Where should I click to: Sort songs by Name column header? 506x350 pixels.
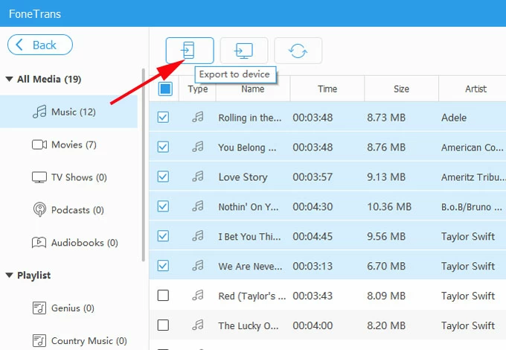click(253, 89)
